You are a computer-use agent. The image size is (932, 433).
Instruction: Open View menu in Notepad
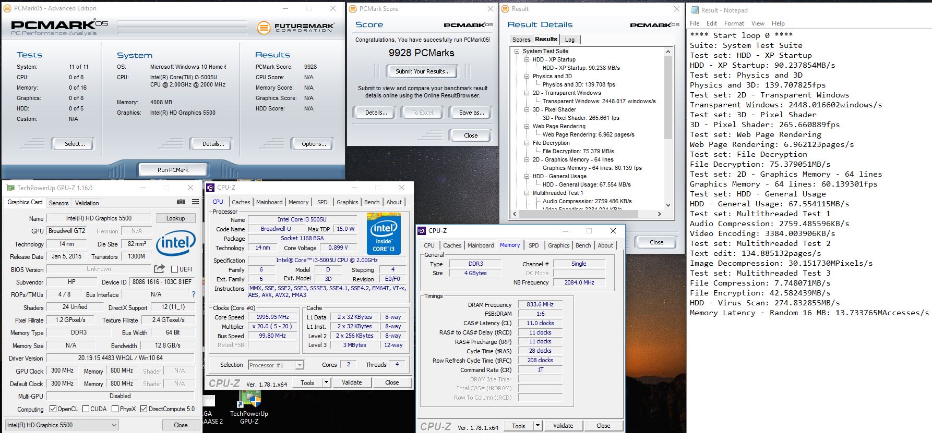pos(758,23)
